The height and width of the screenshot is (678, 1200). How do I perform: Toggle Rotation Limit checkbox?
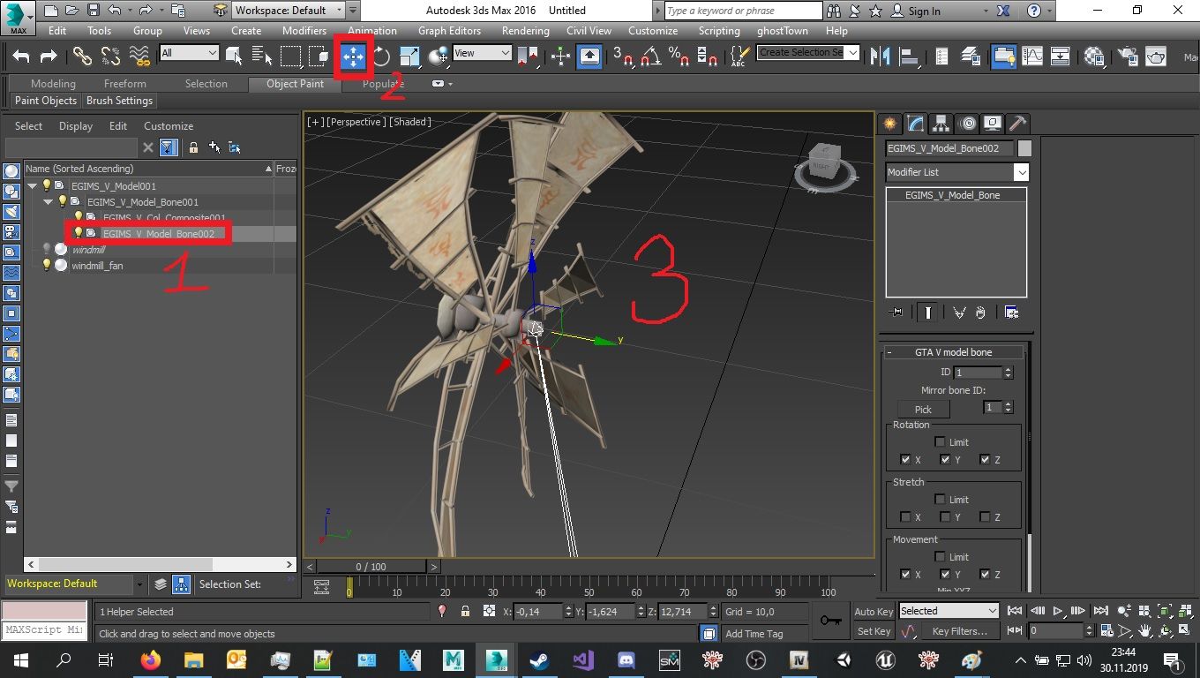(x=941, y=441)
